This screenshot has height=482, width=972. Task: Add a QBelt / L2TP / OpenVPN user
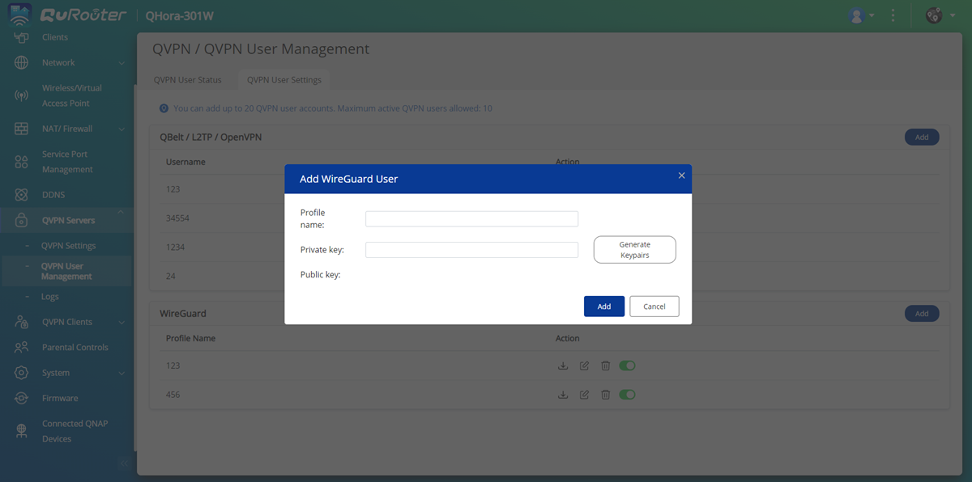pos(922,137)
